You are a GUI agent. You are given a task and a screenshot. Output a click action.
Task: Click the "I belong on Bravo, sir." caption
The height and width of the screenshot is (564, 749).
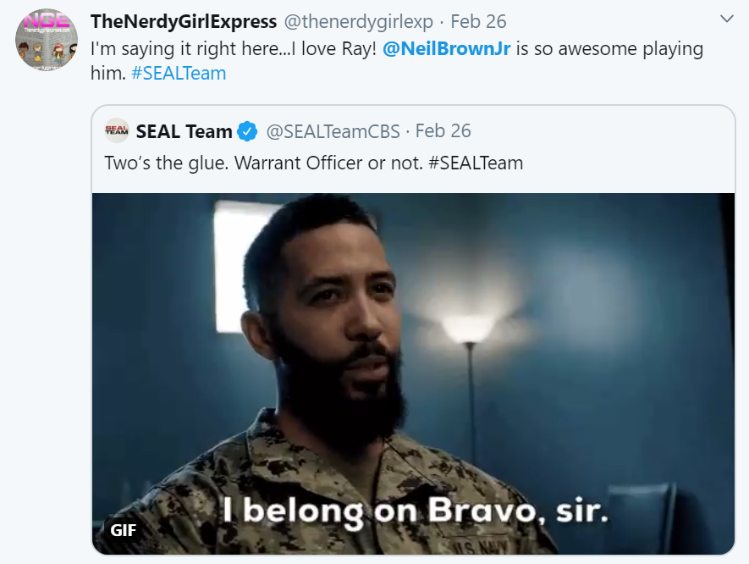415,511
